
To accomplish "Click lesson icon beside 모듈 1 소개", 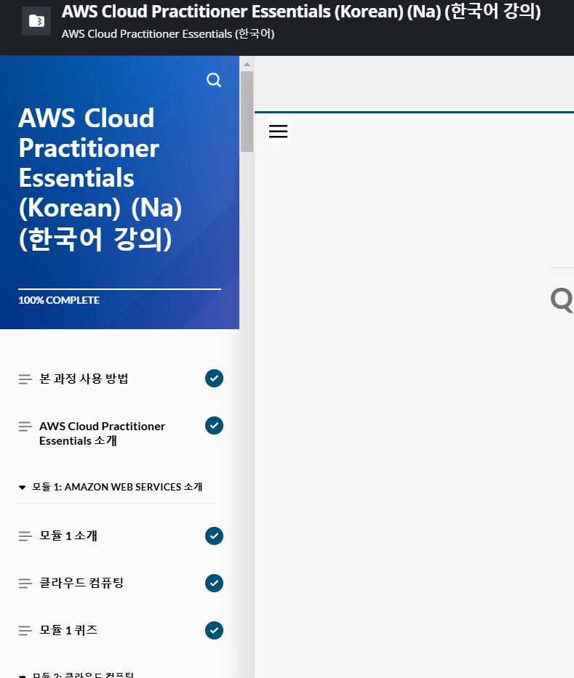I will coord(25,536).
